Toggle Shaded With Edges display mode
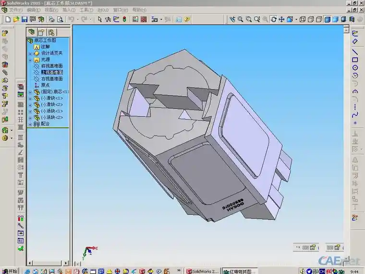 point(327,19)
